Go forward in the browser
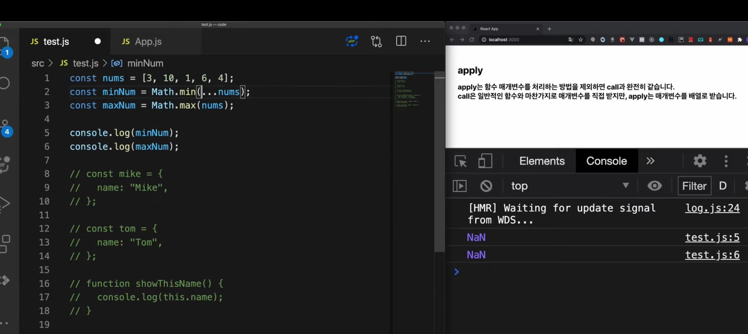This screenshot has width=748, height=334. [462, 40]
